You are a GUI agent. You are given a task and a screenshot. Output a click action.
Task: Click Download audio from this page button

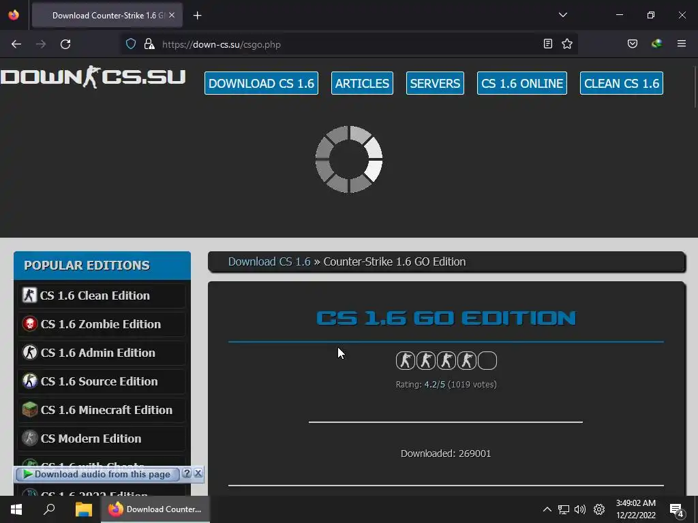click(97, 475)
